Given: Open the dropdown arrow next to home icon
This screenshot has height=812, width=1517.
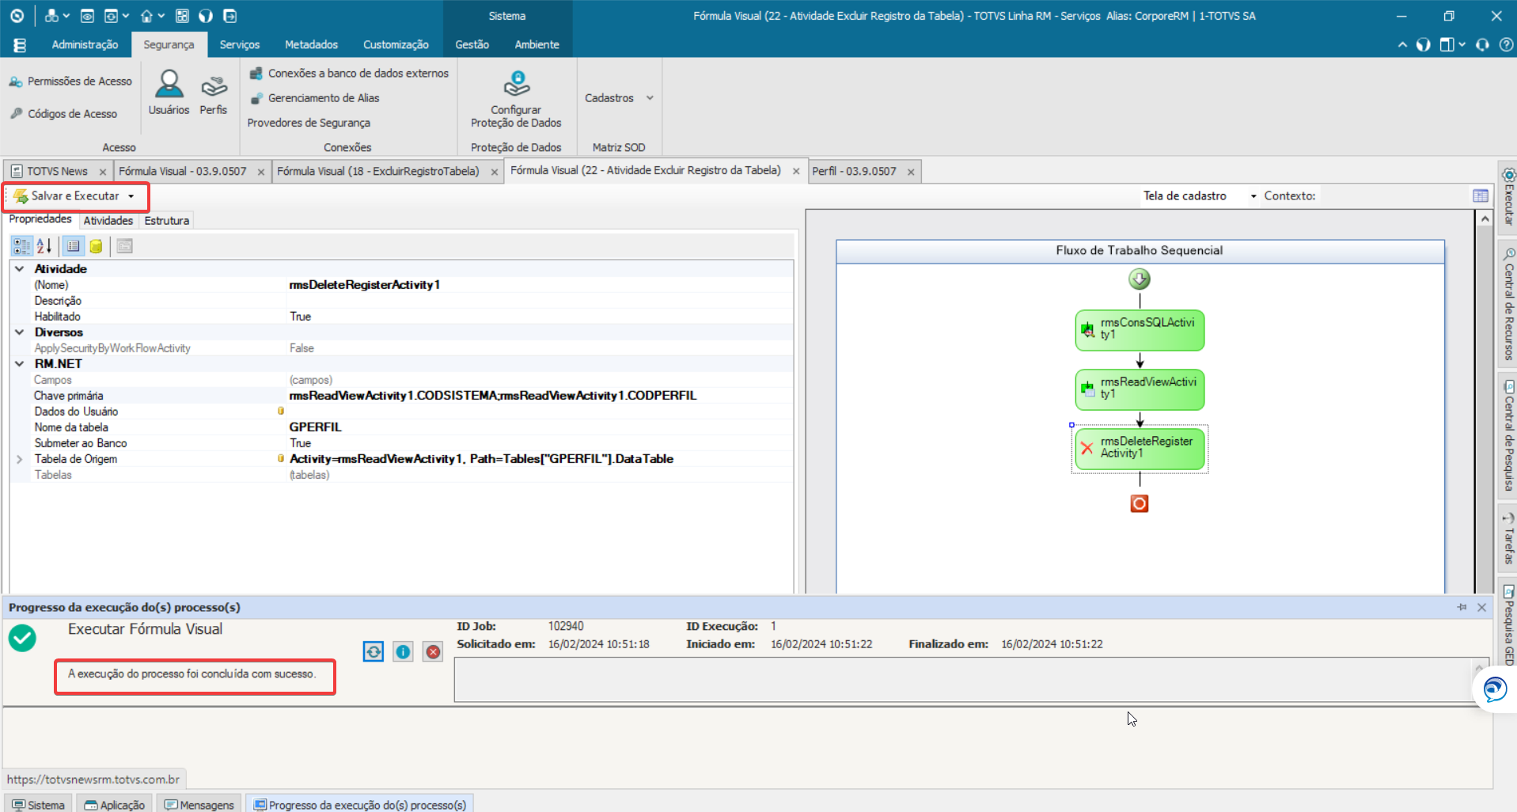Looking at the screenshot, I should (x=161, y=16).
